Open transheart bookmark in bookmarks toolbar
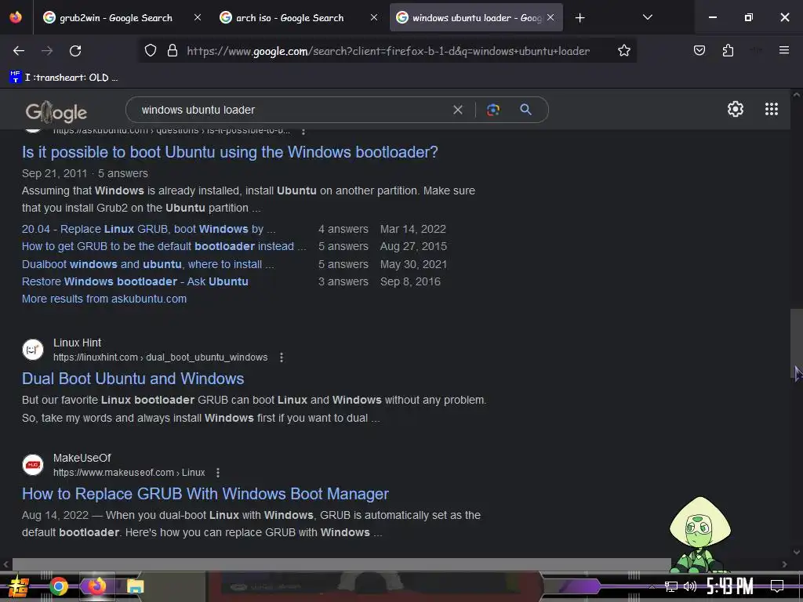The width and height of the screenshot is (803, 602). pos(64,78)
